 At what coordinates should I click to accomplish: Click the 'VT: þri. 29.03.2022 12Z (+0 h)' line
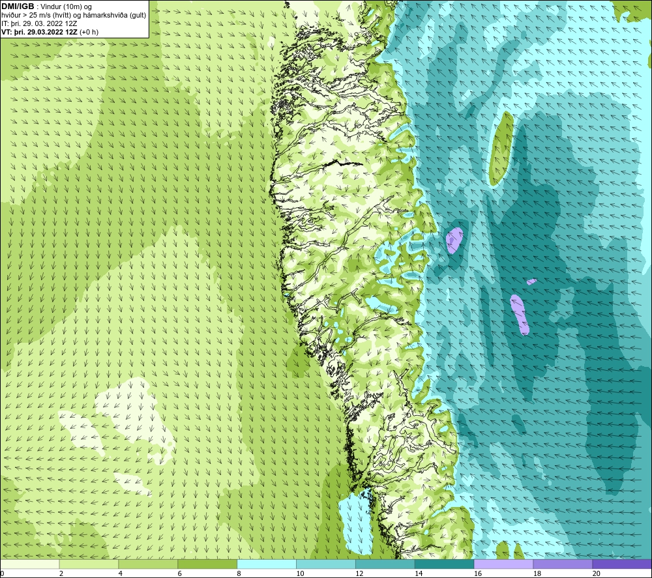[50, 32]
